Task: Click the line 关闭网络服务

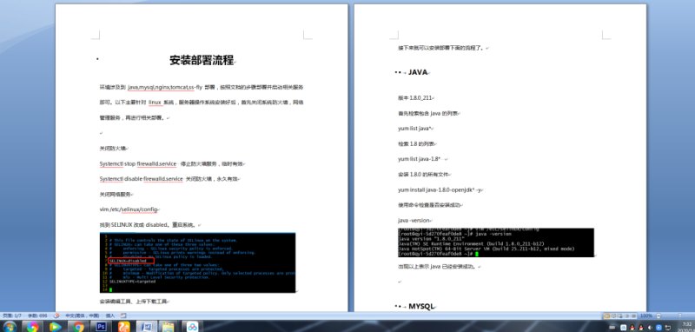Action: pyautogui.click(x=116, y=195)
